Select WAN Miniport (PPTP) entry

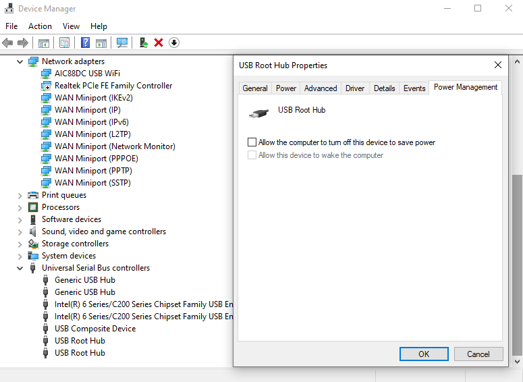tap(93, 171)
